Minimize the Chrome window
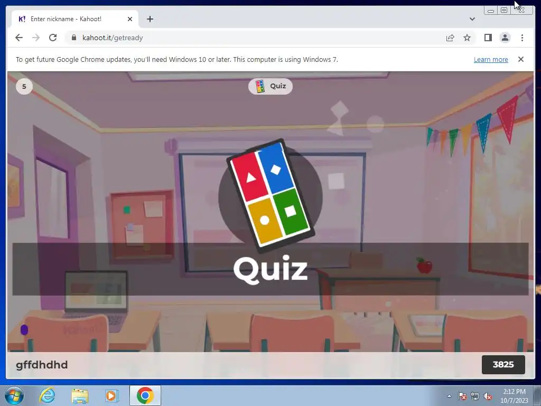The width and height of the screenshot is (541, 406). pyautogui.click(x=491, y=11)
